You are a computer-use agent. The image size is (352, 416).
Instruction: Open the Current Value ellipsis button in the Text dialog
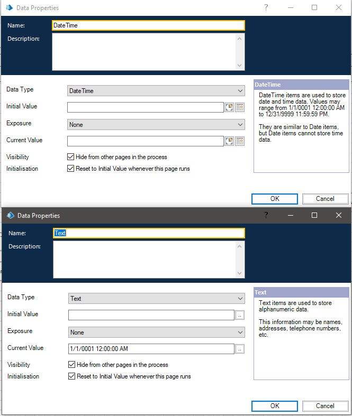click(x=240, y=349)
